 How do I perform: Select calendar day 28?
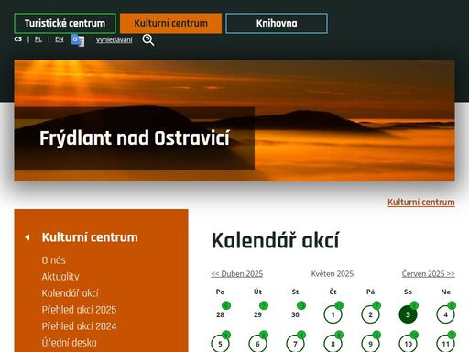click(220, 314)
